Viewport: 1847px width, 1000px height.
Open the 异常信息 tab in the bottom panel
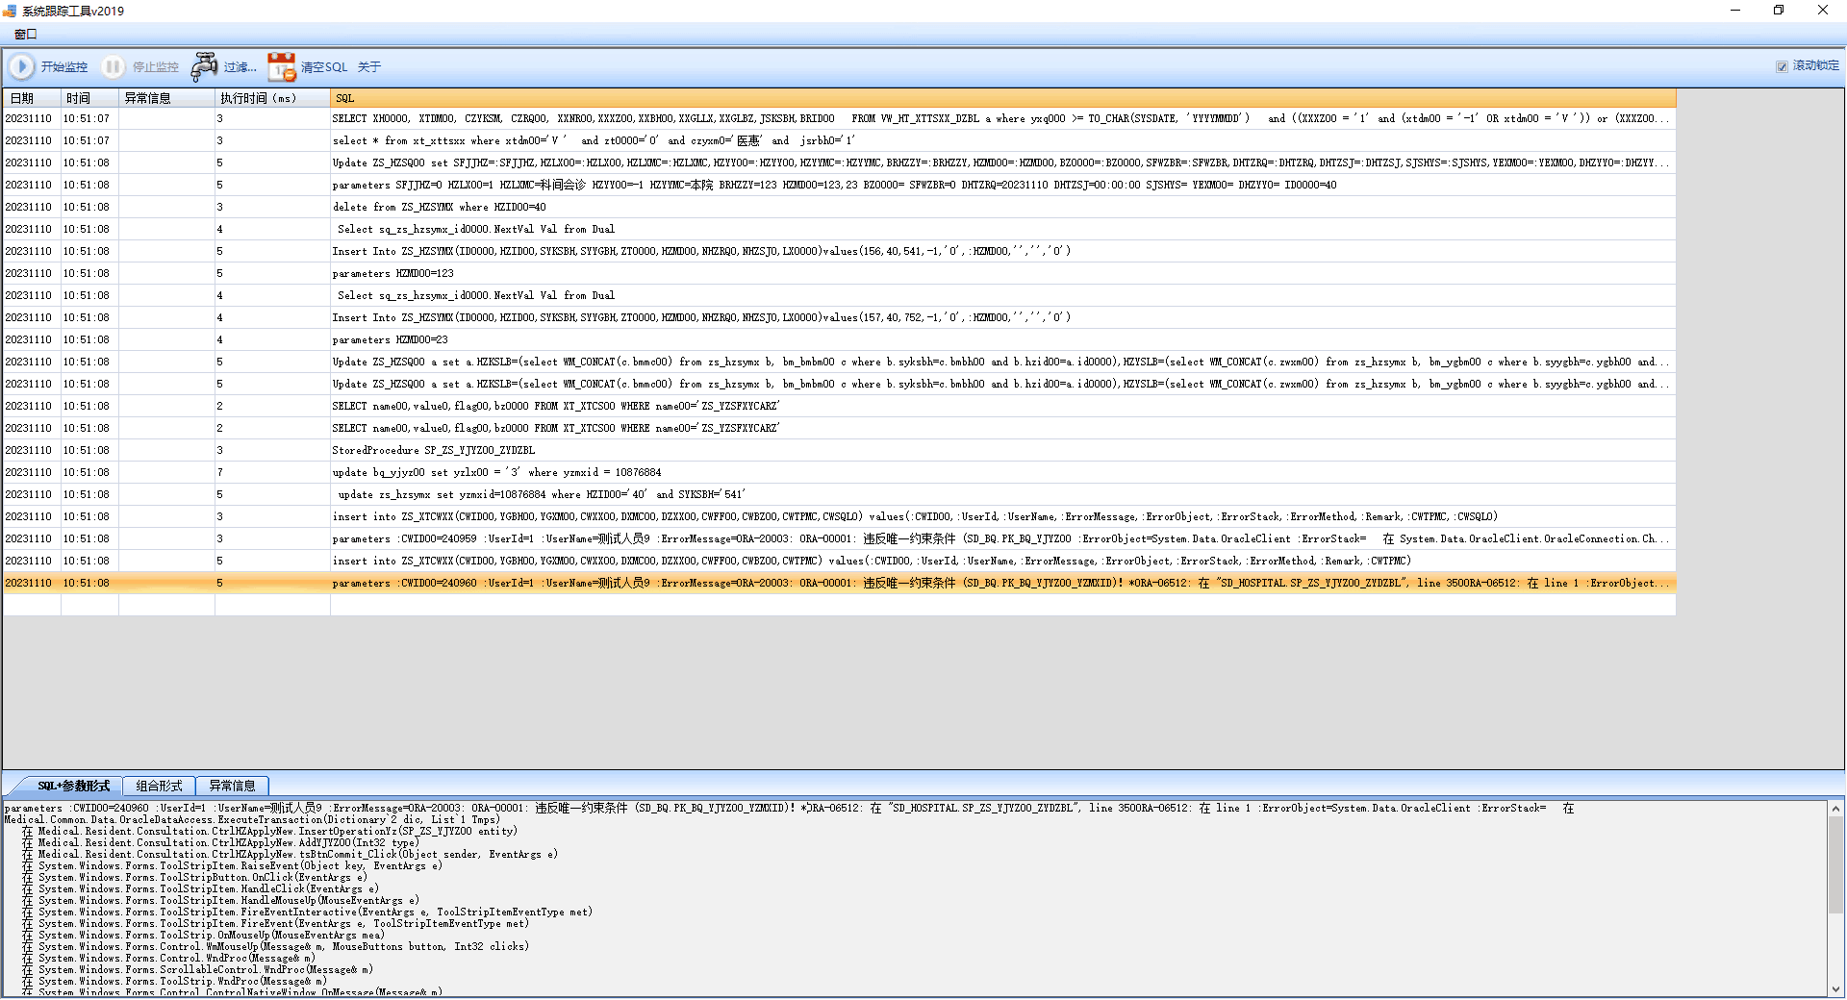pyautogui.click(x=232, y=787)
